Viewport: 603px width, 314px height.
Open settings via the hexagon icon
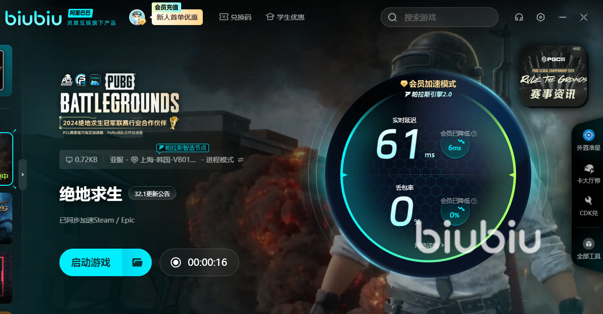click(541, 17)
